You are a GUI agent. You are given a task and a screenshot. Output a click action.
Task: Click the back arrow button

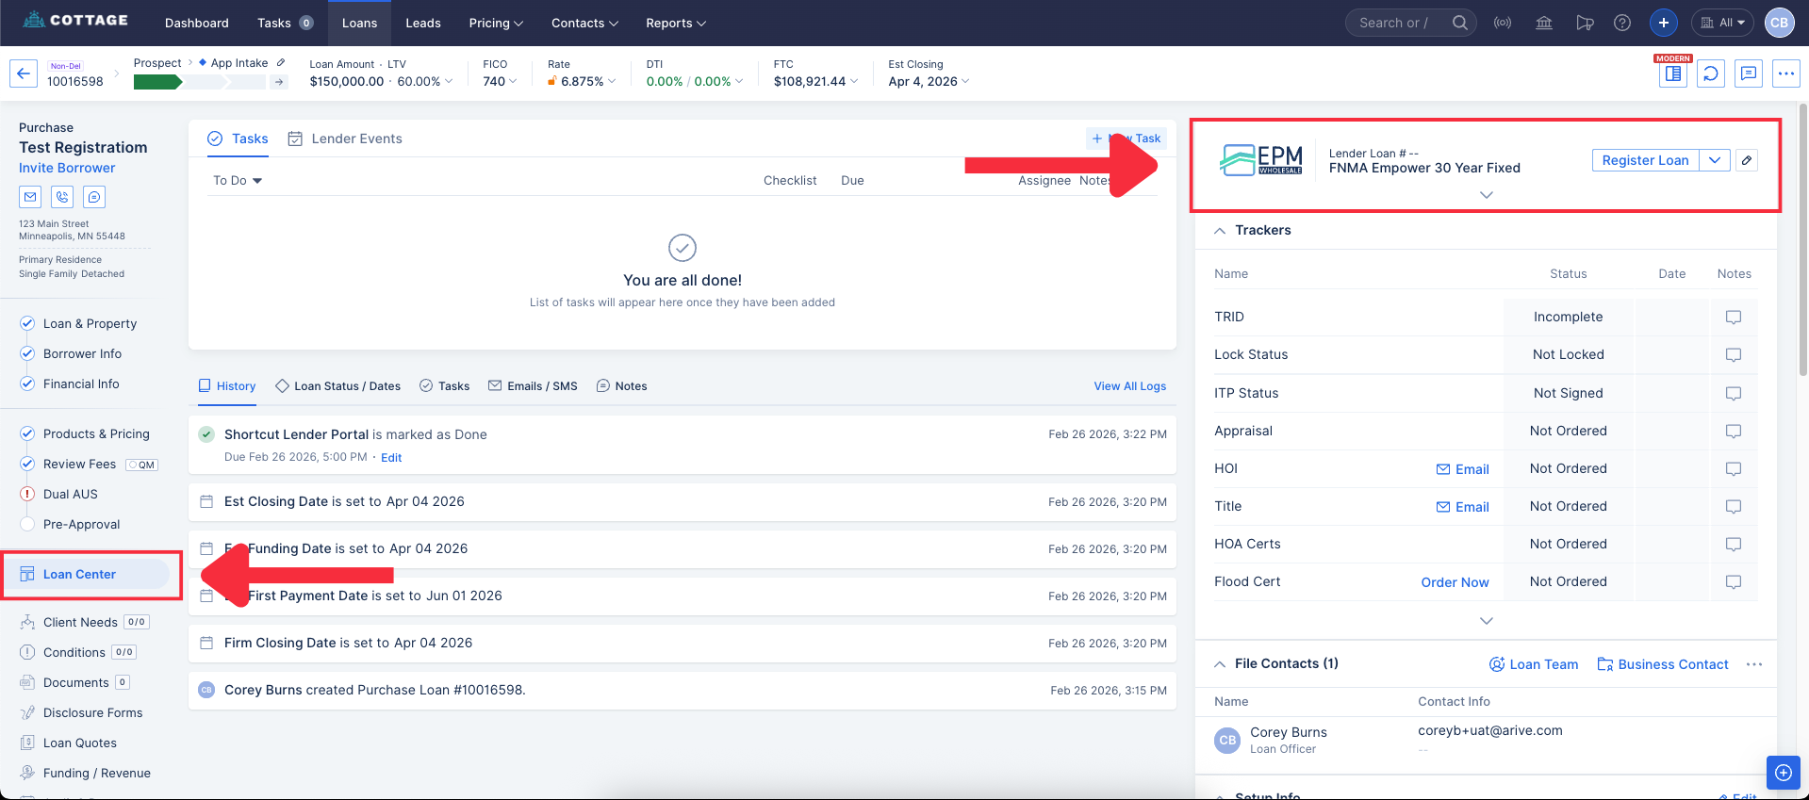point(24,73)
